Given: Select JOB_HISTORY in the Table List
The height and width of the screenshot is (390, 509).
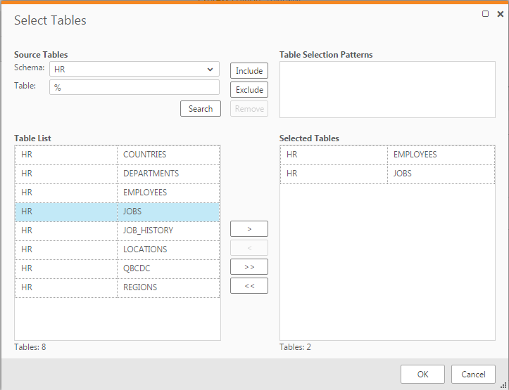Looking at the screenshot, I should click(148, 230).
